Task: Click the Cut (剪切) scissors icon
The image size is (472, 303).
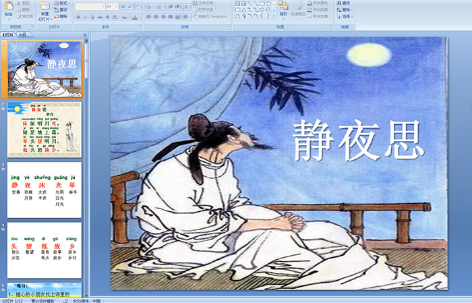Action: pos(20,3)
